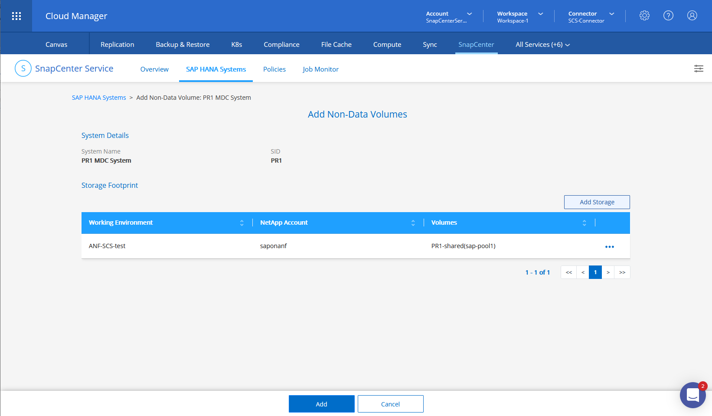712x416 pixels.
Task: Click the PR1 SID value
Action: point(276,161)
